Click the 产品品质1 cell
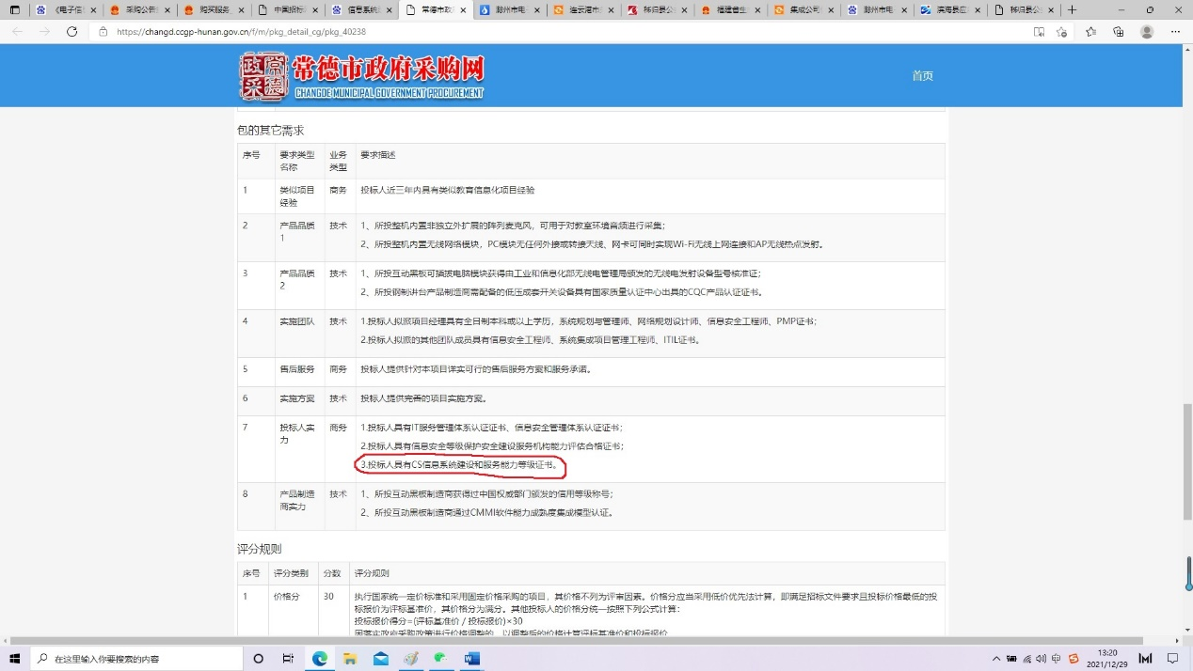Image resolution: width=1193 pixels, height=671 pixels. pos(298,238)
